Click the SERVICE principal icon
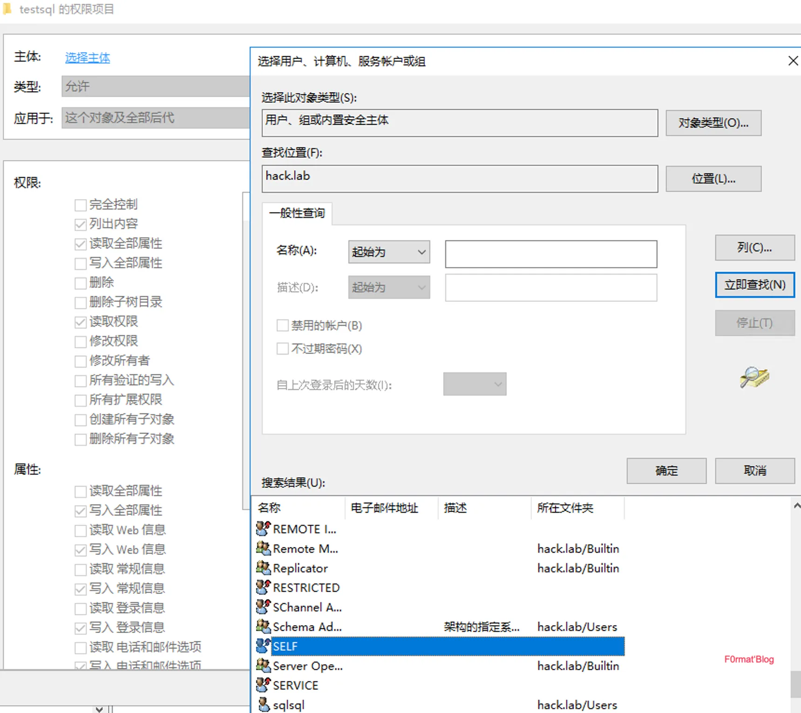Screen dimensions: 801x713 pos(264,685)
